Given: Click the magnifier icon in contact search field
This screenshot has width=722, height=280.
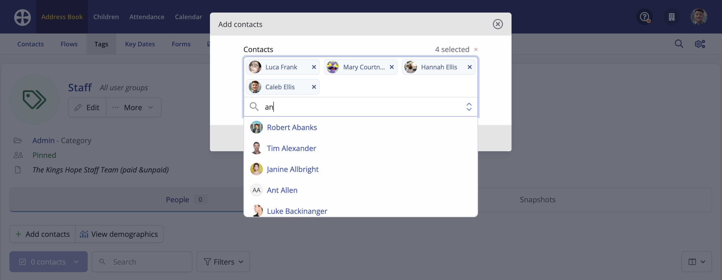Looking at the screenshot, I should coord(254,107).
